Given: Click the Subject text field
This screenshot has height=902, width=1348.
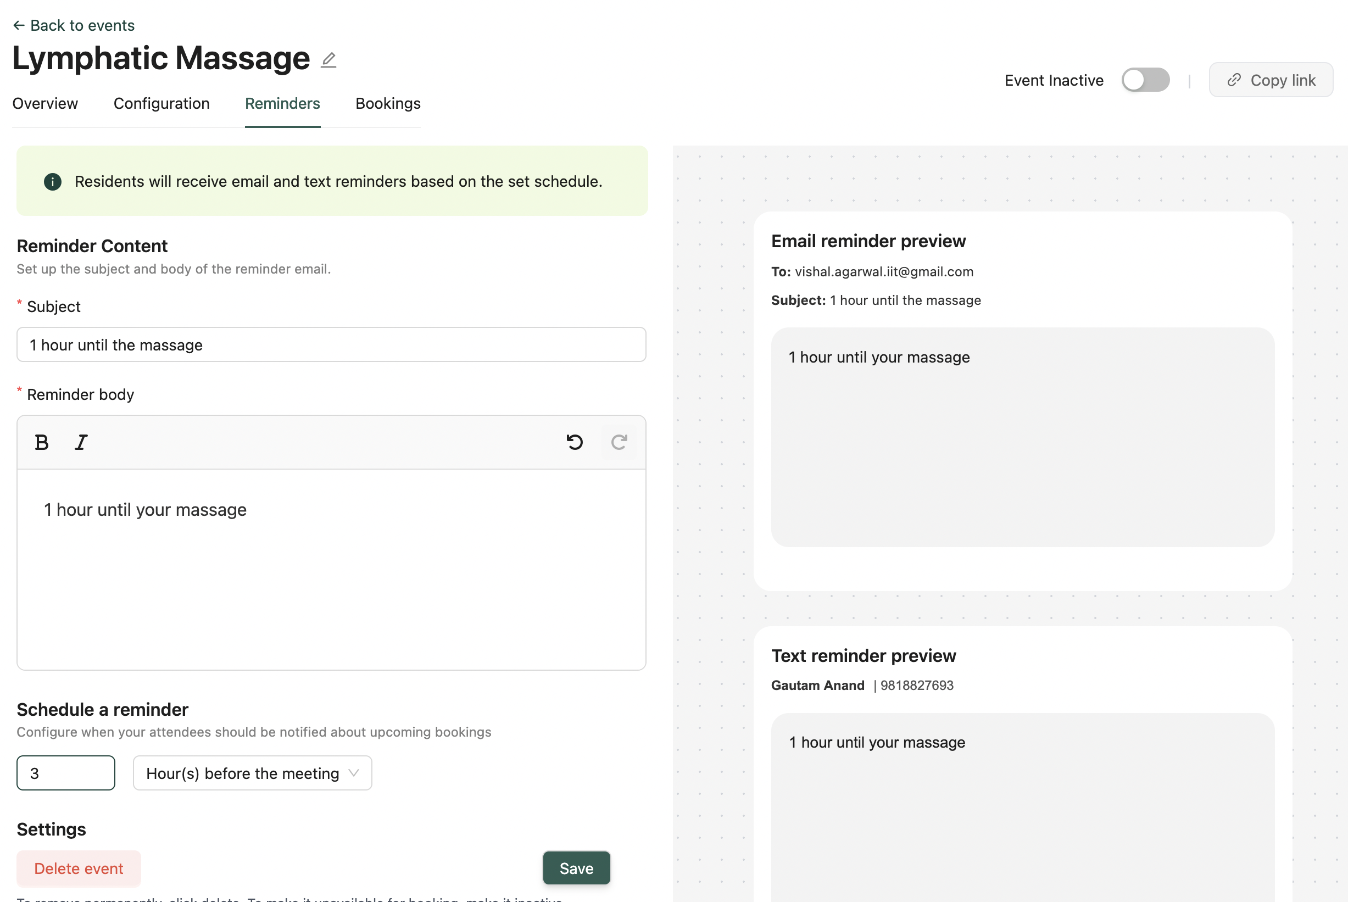Looking at the screenshot, I should 331,345.
